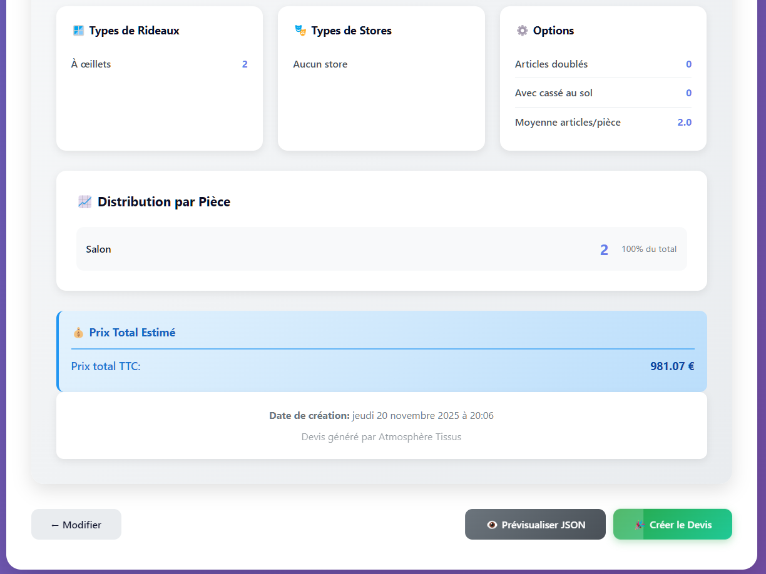
Task: Go back with the Modifier button
Action: [x=76, y=525]
